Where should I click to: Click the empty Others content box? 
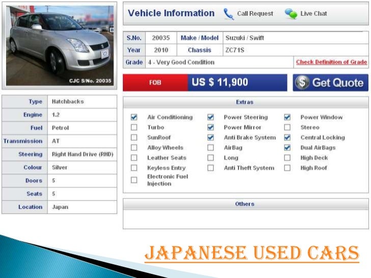pos(246,219)
